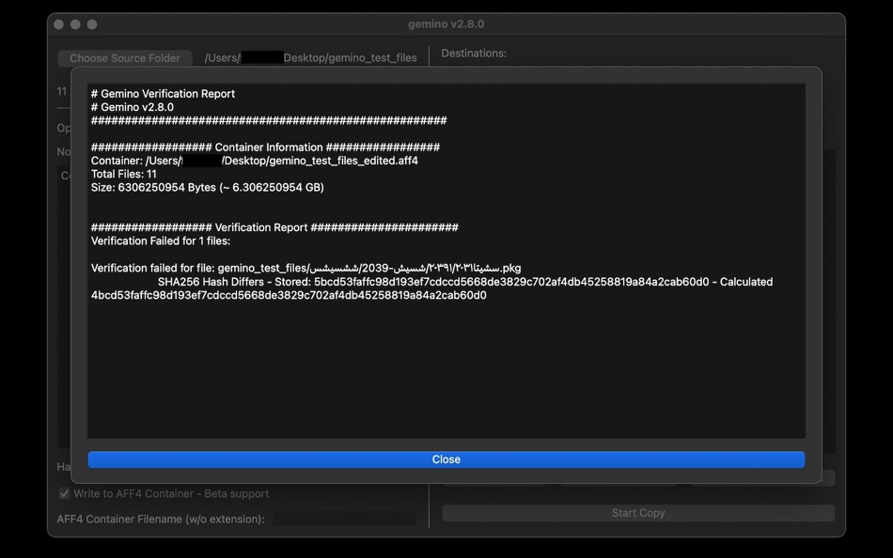
Task: Click the AFF4 Container Filename input field
Action: pos(345,519)
